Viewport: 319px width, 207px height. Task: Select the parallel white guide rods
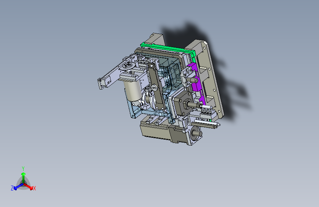(x=205, y=124)
